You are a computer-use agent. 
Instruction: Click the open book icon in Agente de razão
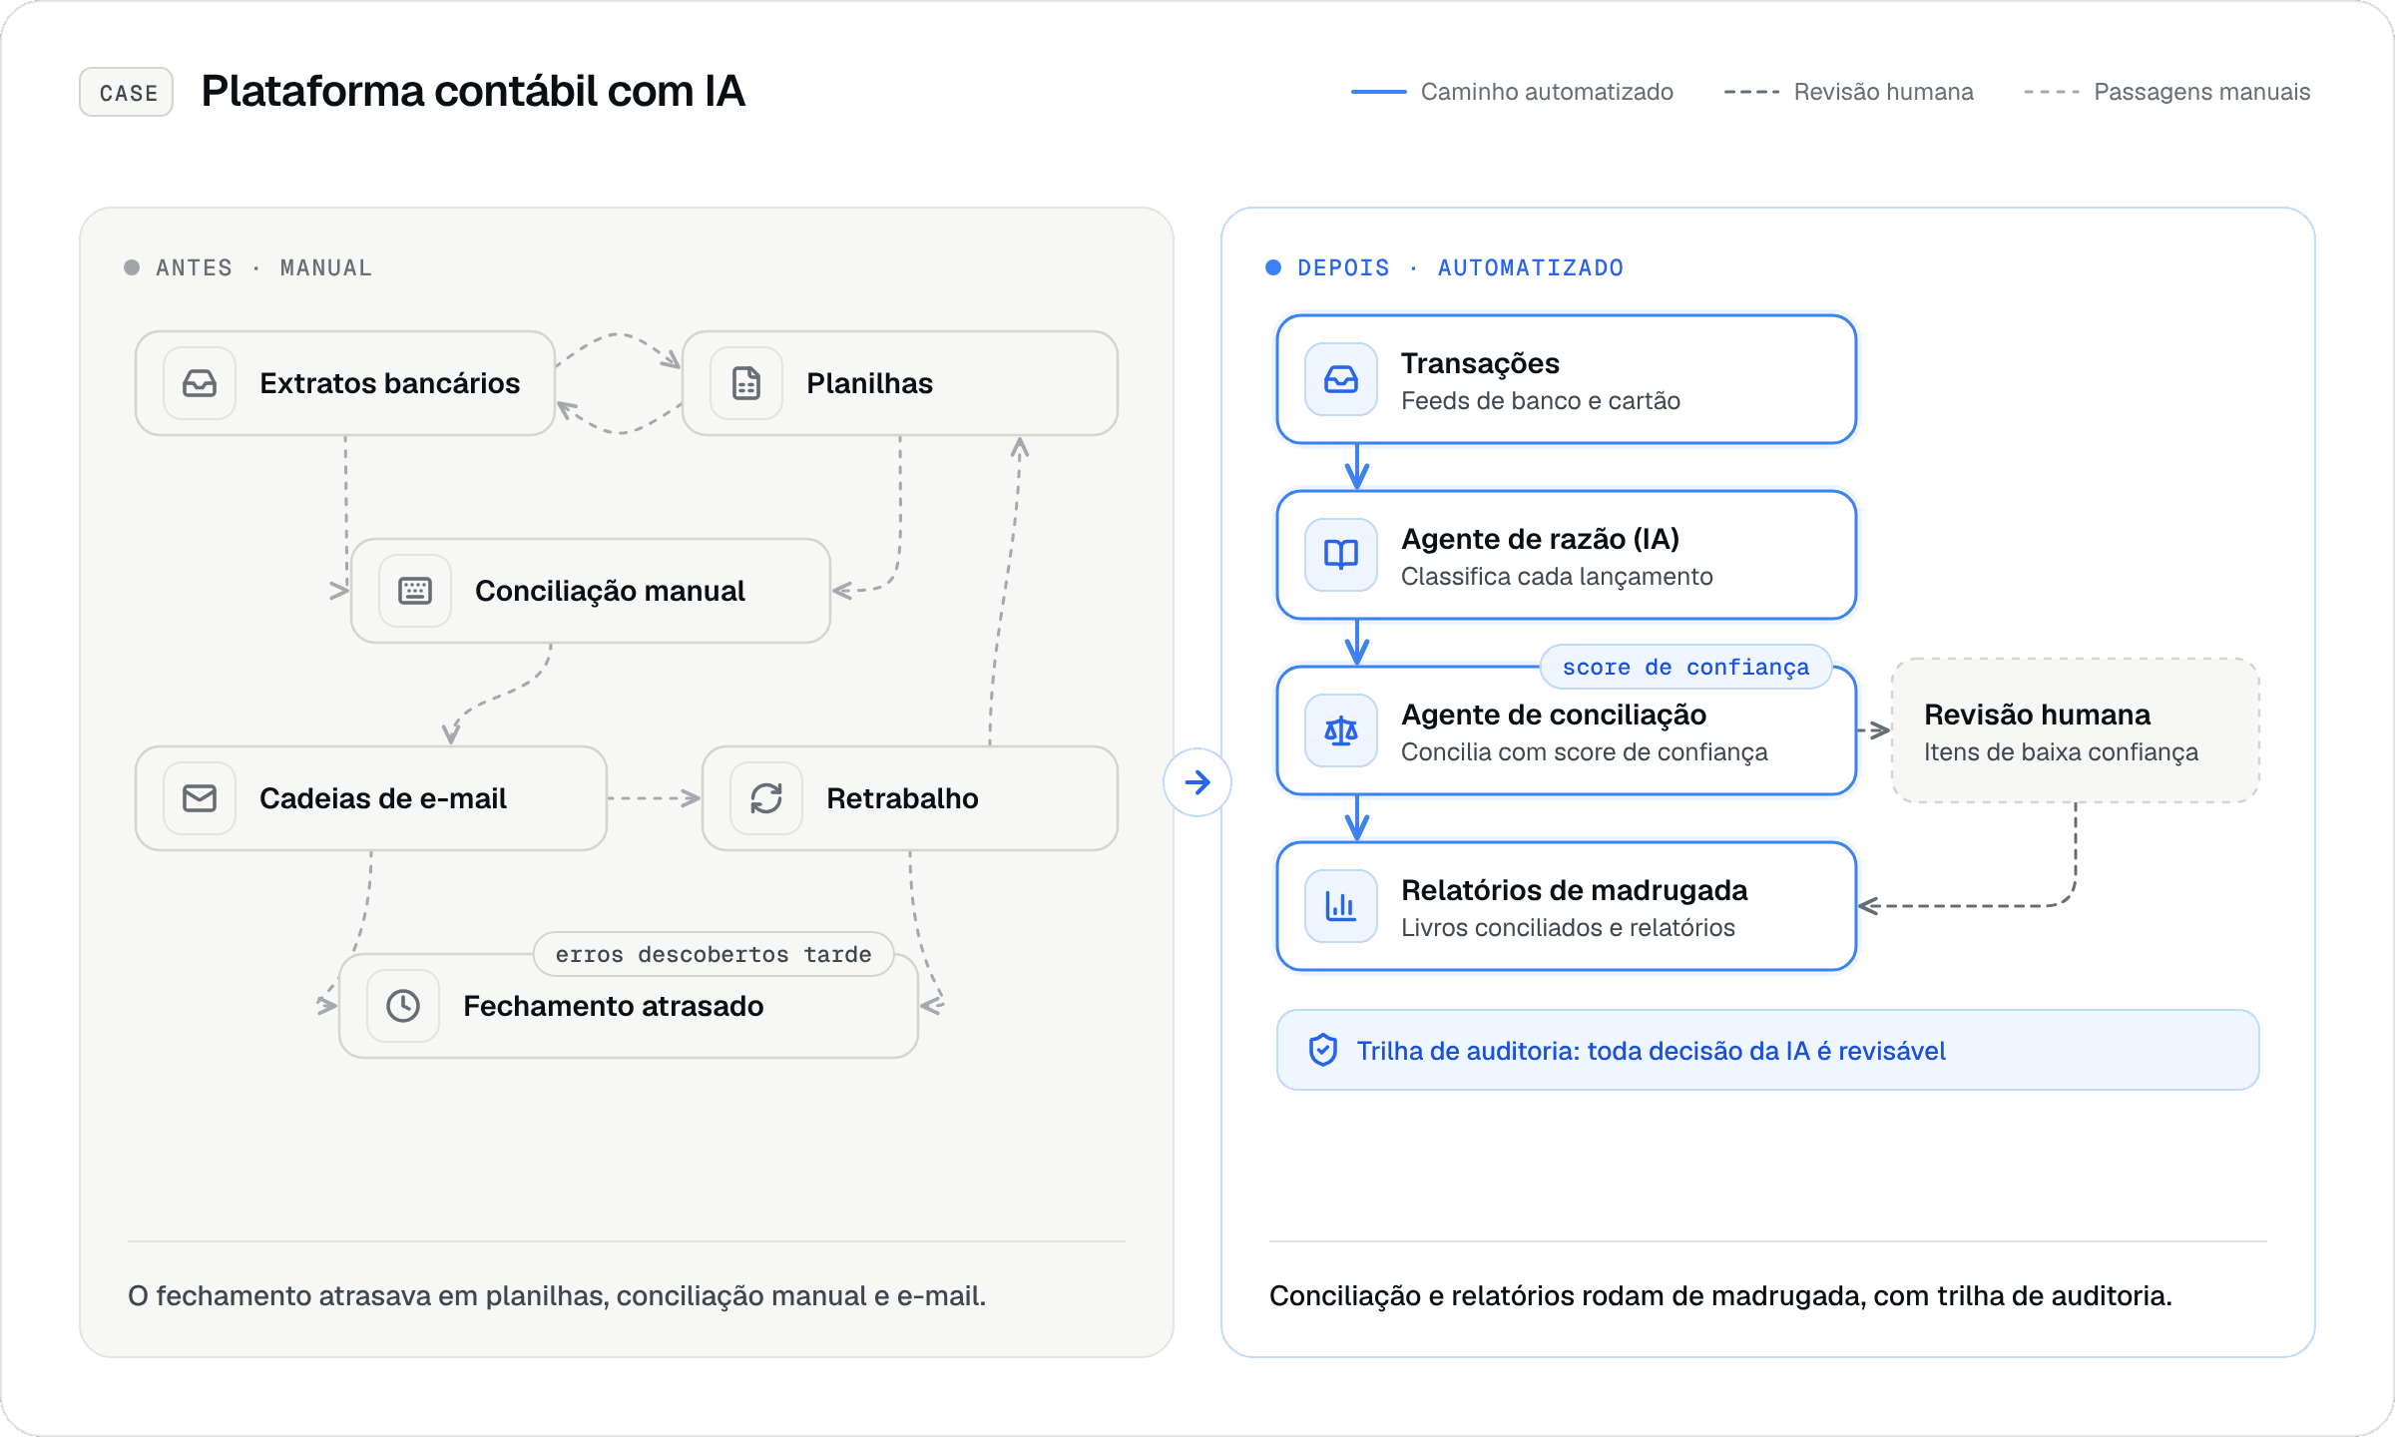click(1341, 555)
